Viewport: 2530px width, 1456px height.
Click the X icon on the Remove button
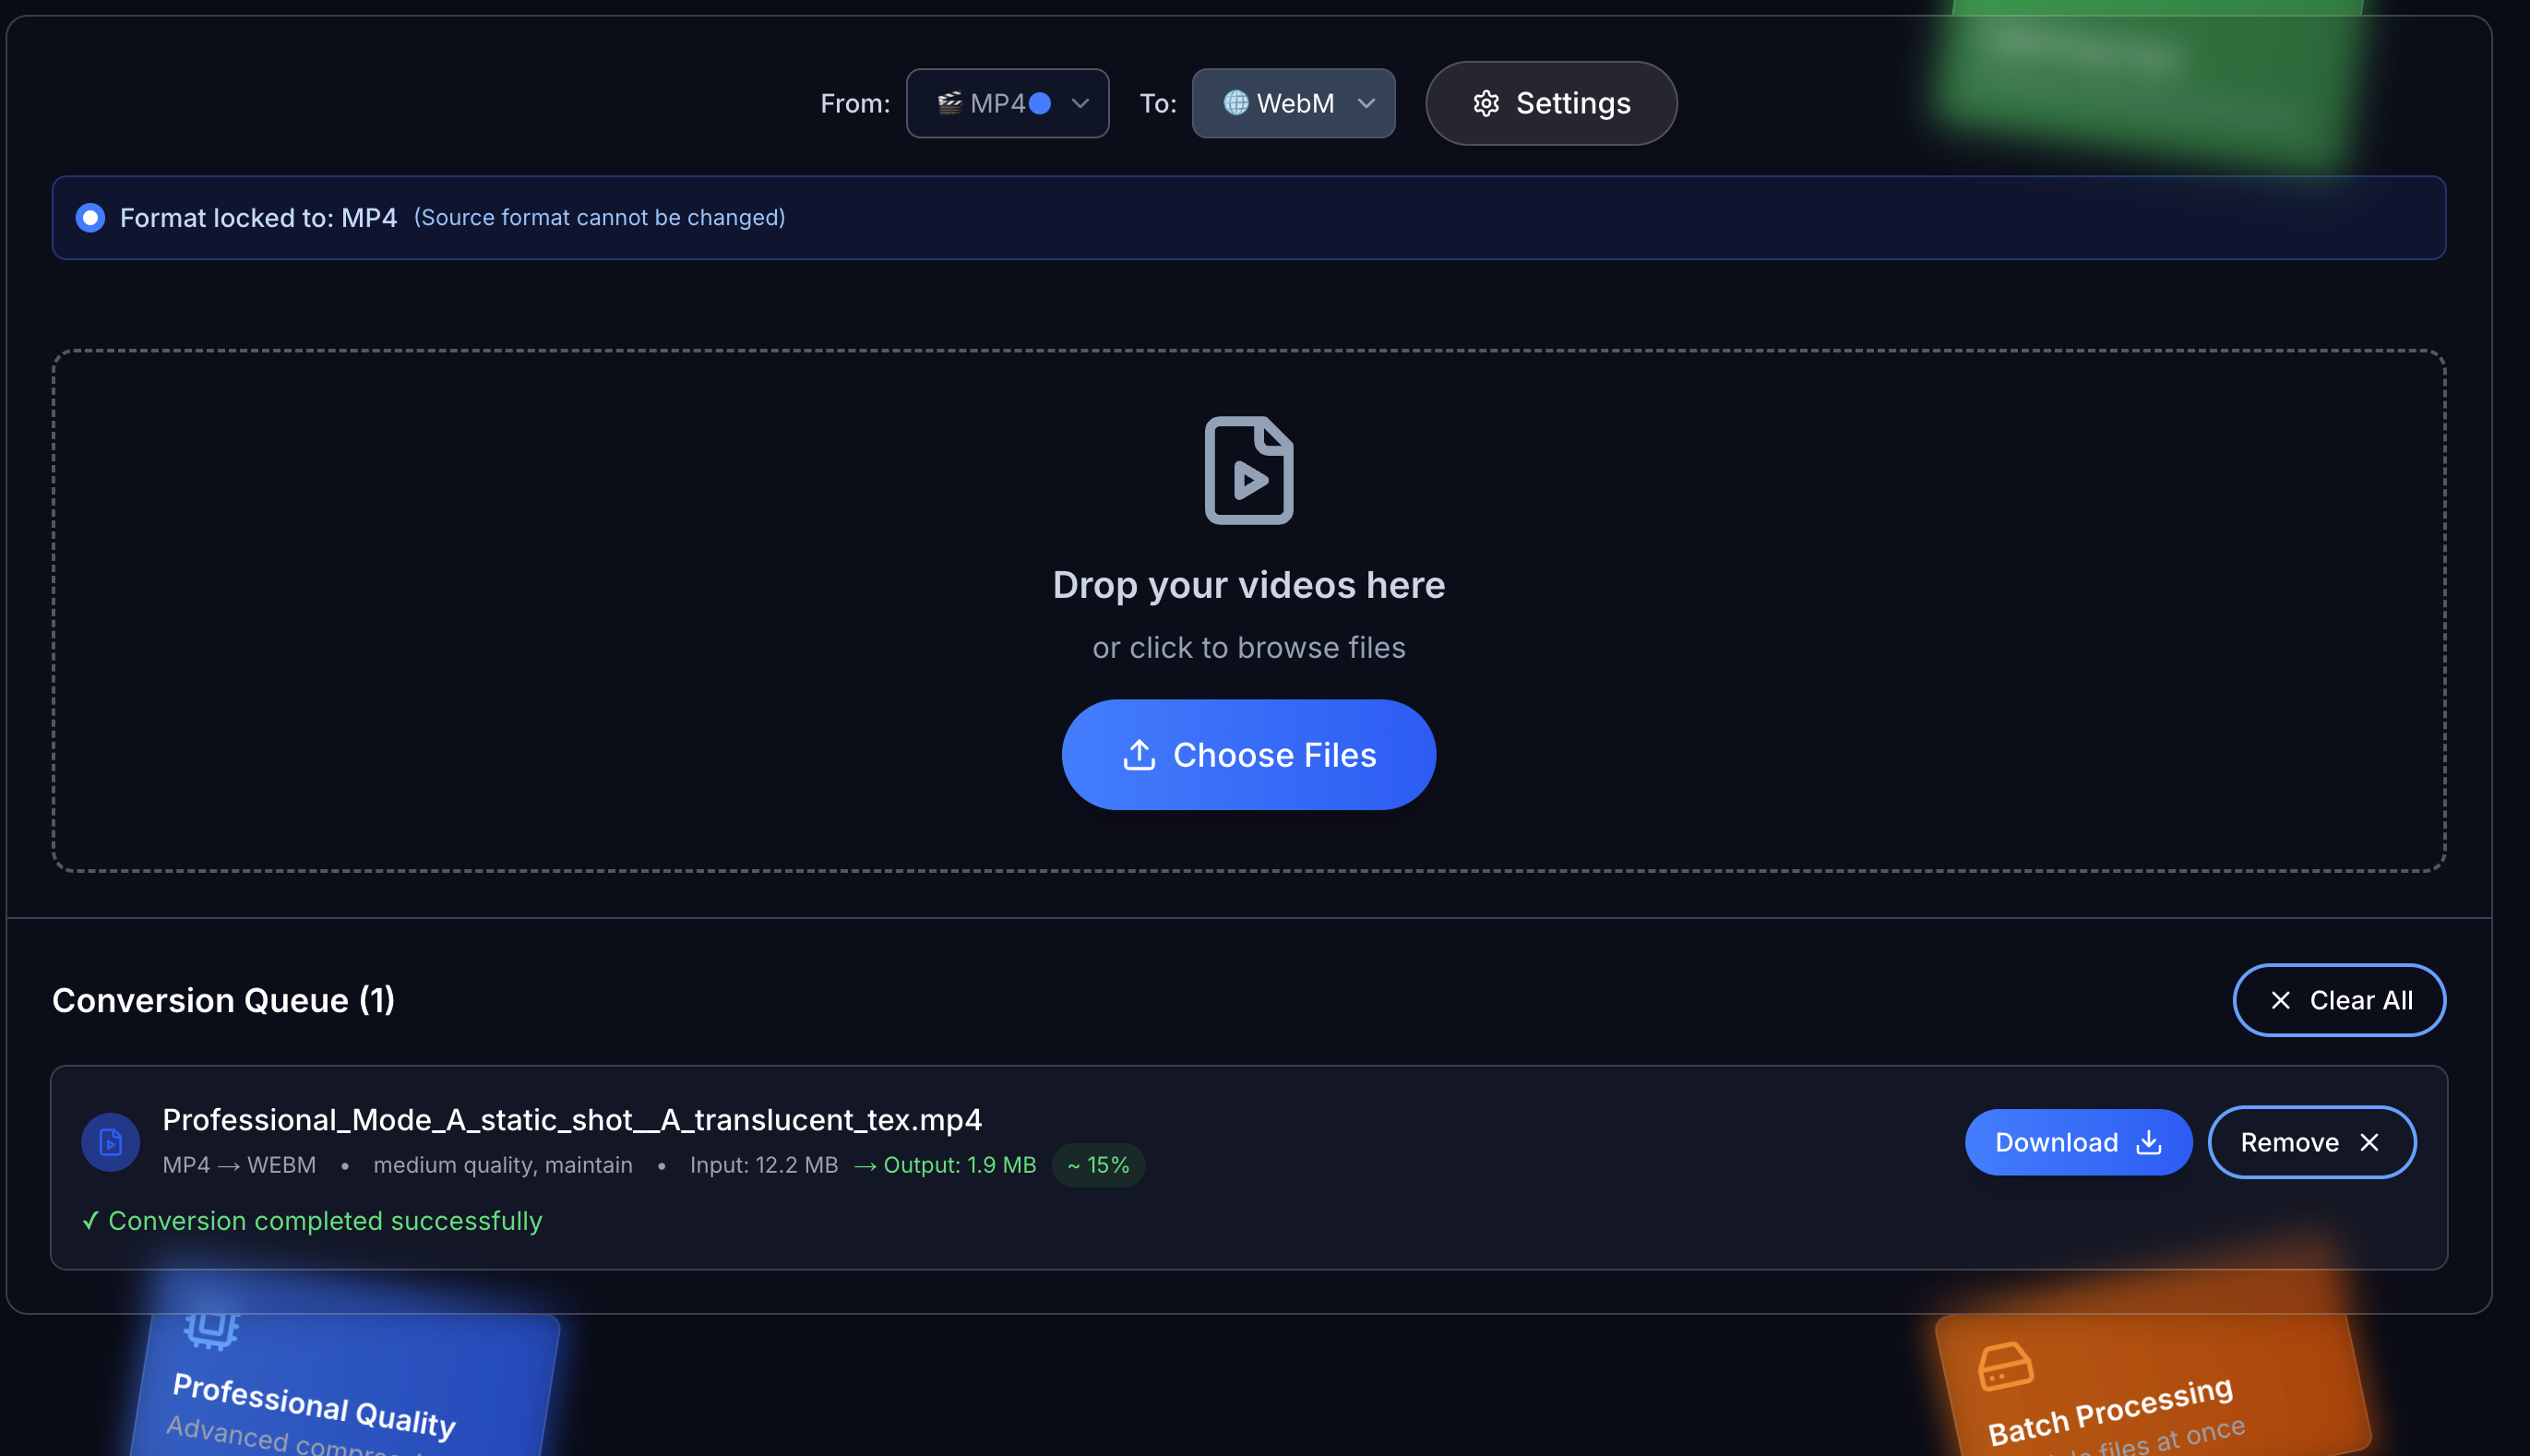[x=2369, y=1142]
